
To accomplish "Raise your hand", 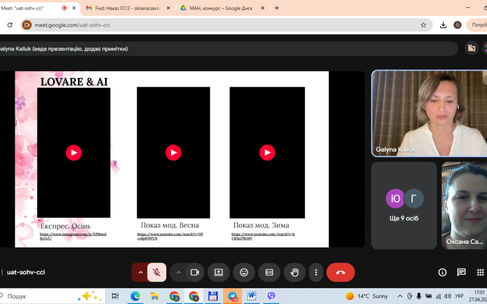I will pyautogui.click(x=295, y=272).
